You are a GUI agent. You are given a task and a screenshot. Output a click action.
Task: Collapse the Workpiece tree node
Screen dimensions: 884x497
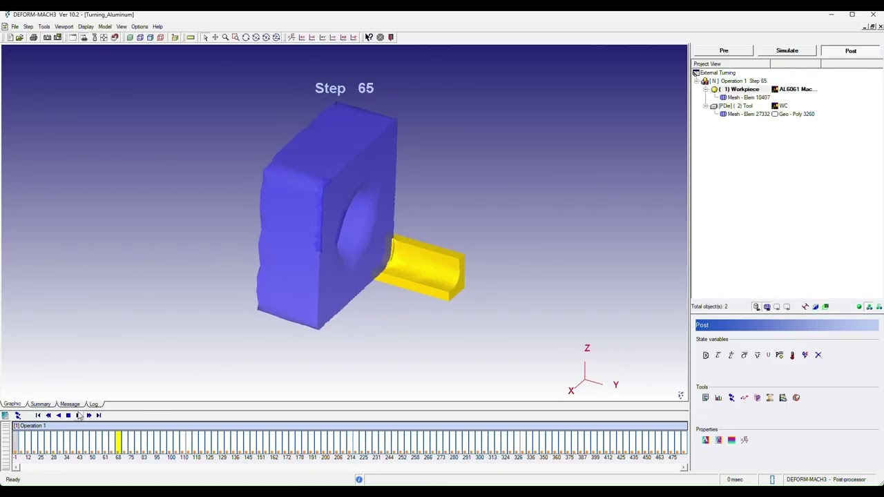point(706,89)
